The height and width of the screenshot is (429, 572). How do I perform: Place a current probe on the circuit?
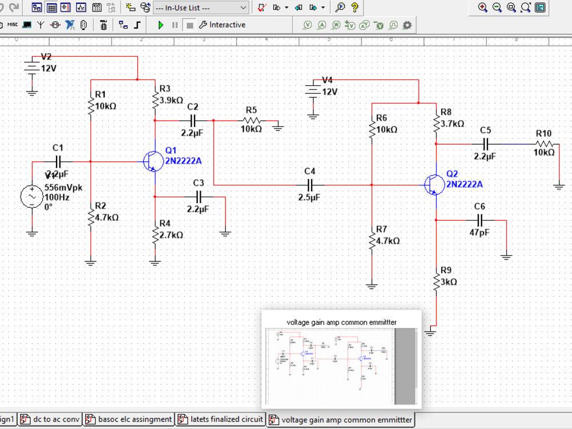[x=321, y=25]
